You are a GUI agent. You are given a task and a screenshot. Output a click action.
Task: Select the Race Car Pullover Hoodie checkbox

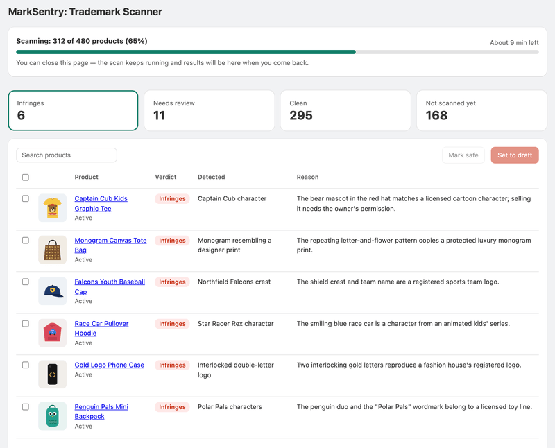26,323
